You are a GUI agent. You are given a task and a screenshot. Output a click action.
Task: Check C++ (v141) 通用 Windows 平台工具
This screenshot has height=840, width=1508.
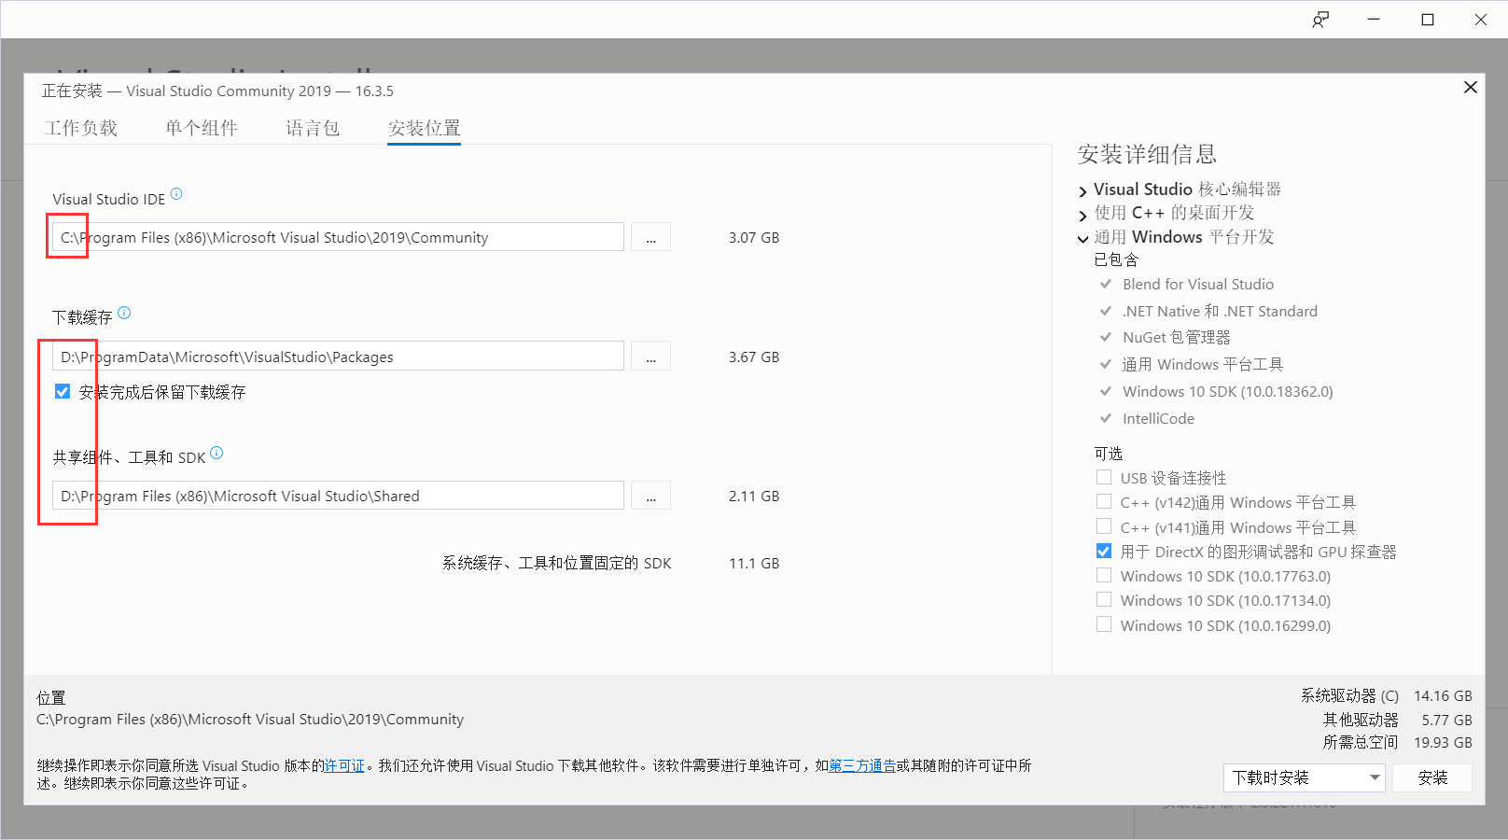pyautogui.click(x=1104, y=526)
